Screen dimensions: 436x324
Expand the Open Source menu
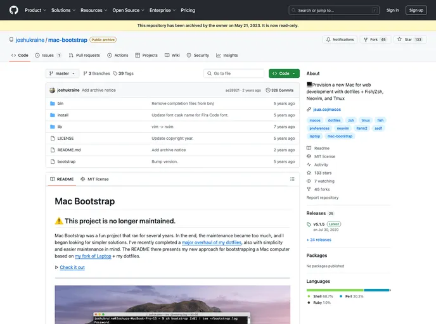128,10
